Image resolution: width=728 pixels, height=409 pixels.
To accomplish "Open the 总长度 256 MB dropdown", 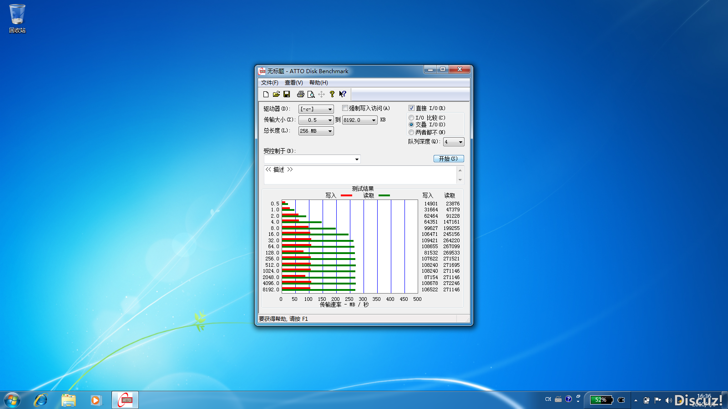I will [x=316, y=131].
